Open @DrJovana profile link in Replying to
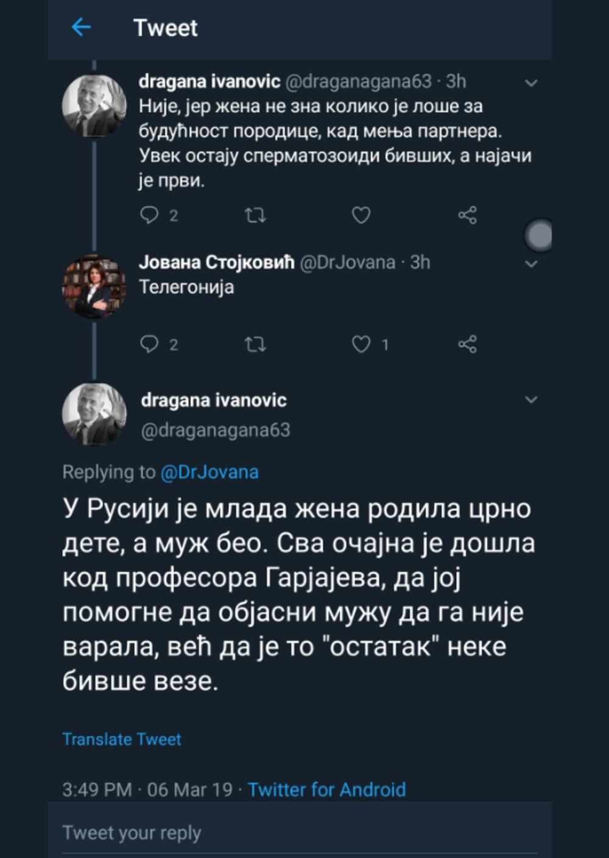609x858 pixels. pyautogui.click(x=209, y=472)
